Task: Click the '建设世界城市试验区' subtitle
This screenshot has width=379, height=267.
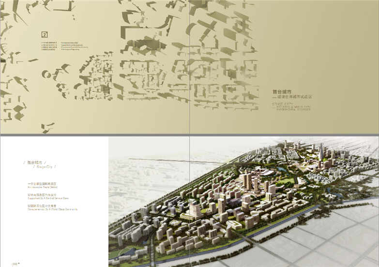Action: click(294, 97)
